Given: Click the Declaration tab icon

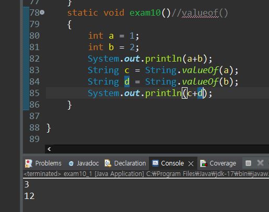Looking at the screenshot, I should [108, 163].
